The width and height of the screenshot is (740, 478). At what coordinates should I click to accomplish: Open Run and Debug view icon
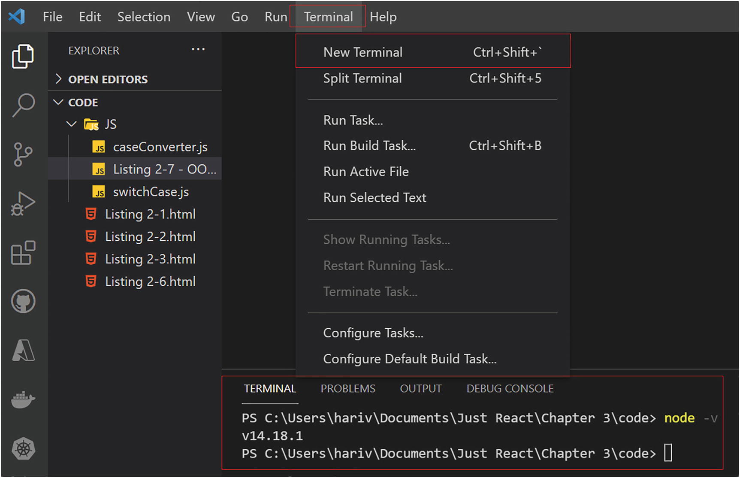(23, 204)
